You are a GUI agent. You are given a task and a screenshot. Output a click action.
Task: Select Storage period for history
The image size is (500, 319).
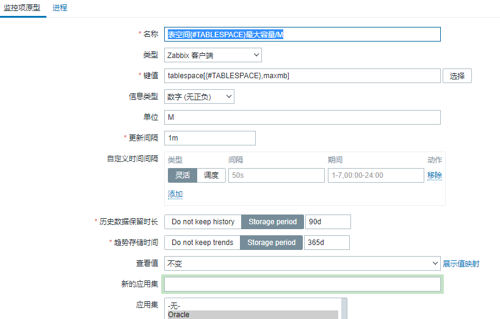[x=273, y=222]
